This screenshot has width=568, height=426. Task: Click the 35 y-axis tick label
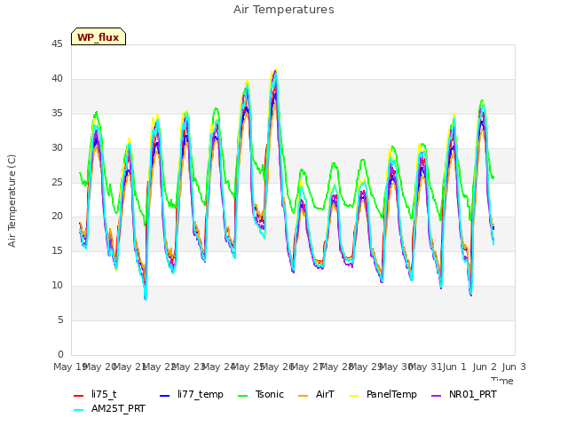pos(57,114)
